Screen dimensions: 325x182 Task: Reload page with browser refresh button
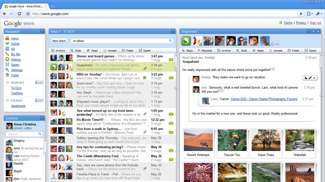pos(19,14)
